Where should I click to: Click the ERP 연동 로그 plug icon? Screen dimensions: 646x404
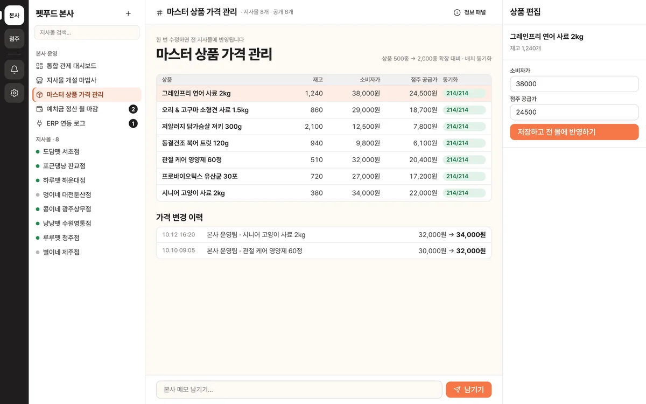[x=39, y=123]
